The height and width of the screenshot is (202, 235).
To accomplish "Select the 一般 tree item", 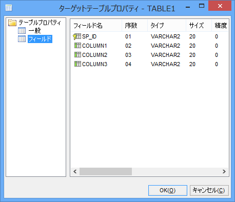I will tap(34, 31).
